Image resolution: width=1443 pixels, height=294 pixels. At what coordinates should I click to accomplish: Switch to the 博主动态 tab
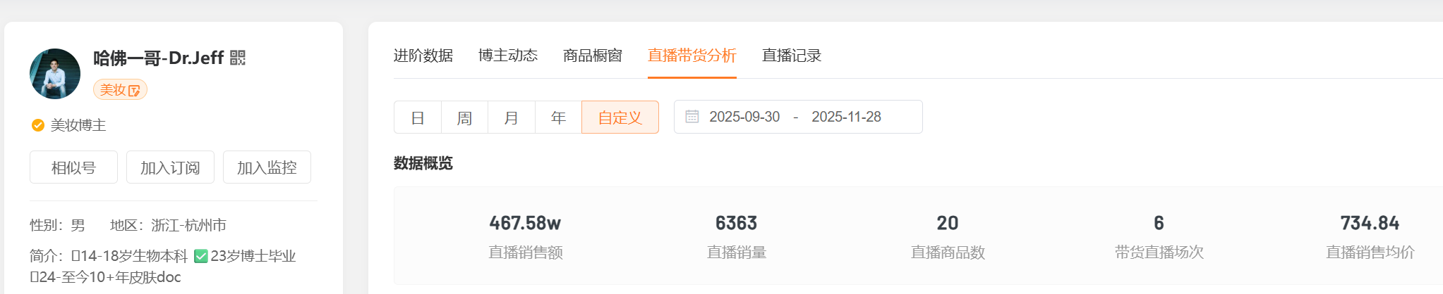coord(508,56)
